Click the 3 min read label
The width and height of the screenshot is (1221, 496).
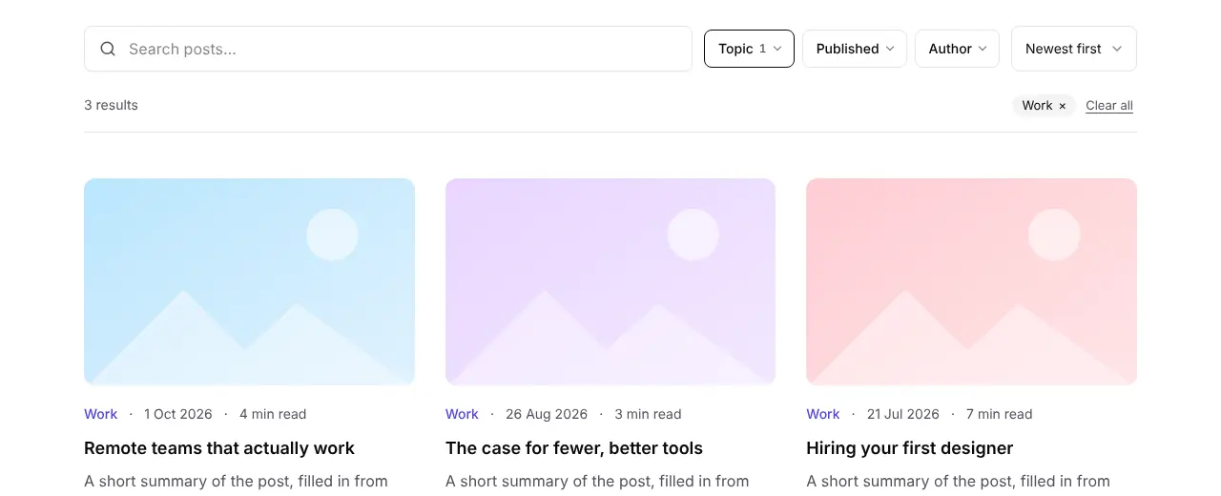pos(649,414)
